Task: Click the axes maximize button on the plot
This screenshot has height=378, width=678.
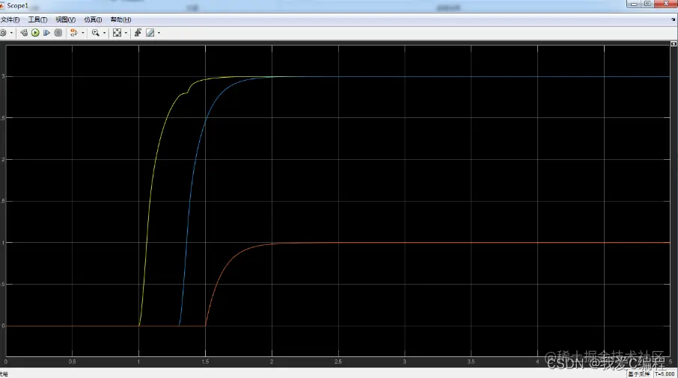Action: coord(674,44)
